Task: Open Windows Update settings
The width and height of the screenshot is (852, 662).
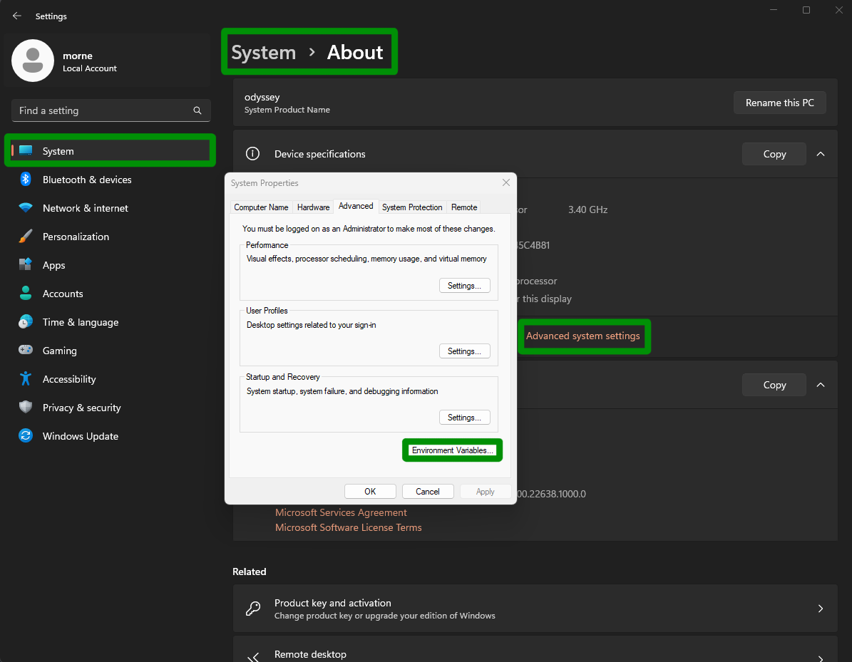Action: (x=81, y=436)
